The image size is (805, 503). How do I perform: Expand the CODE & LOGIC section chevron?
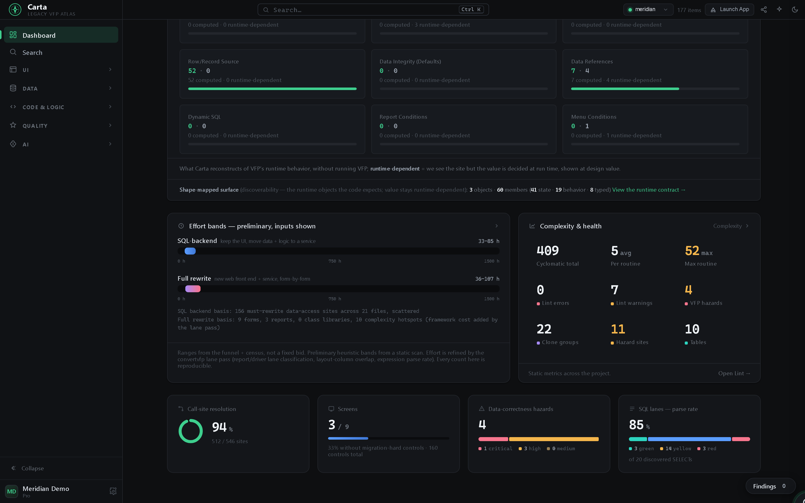pos(110,107)
